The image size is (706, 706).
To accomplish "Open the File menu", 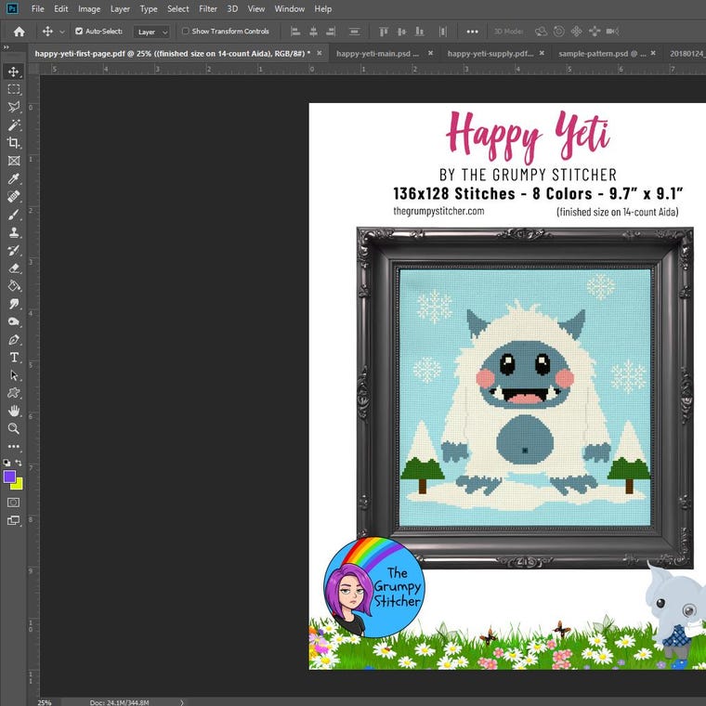I will click(x=38, y=8).
